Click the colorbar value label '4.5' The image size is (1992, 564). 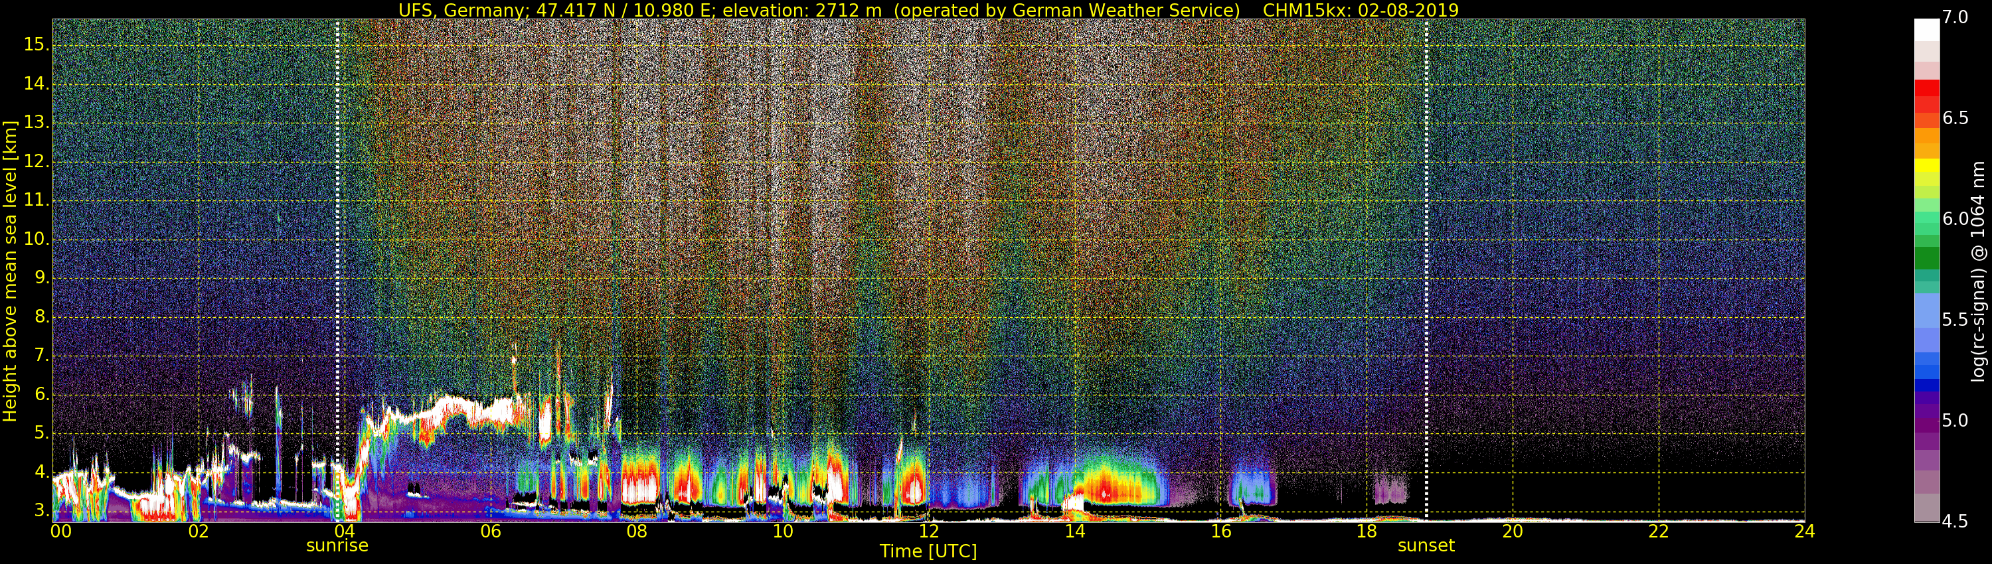tap(1955, 522)
